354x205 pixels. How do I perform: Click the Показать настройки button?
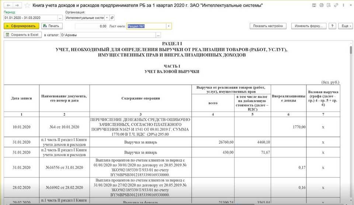pyautogui.click(x=268, y=26)
